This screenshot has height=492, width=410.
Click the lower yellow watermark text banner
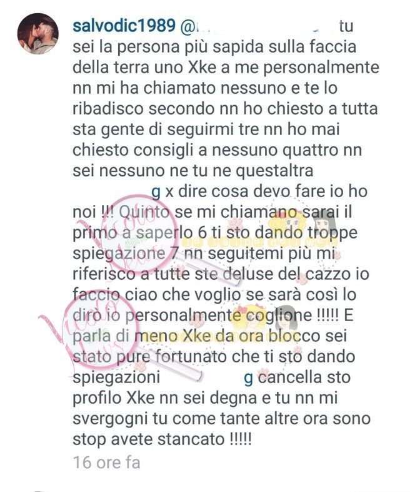click(208, 337)
